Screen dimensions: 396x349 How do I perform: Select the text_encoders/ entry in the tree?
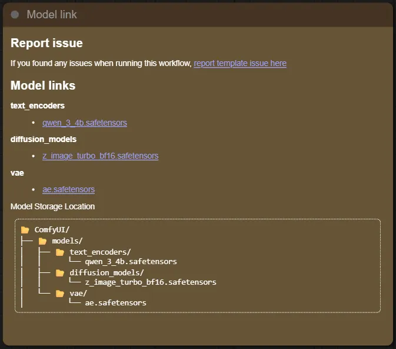pyautogui.click(x=100, y=252)
